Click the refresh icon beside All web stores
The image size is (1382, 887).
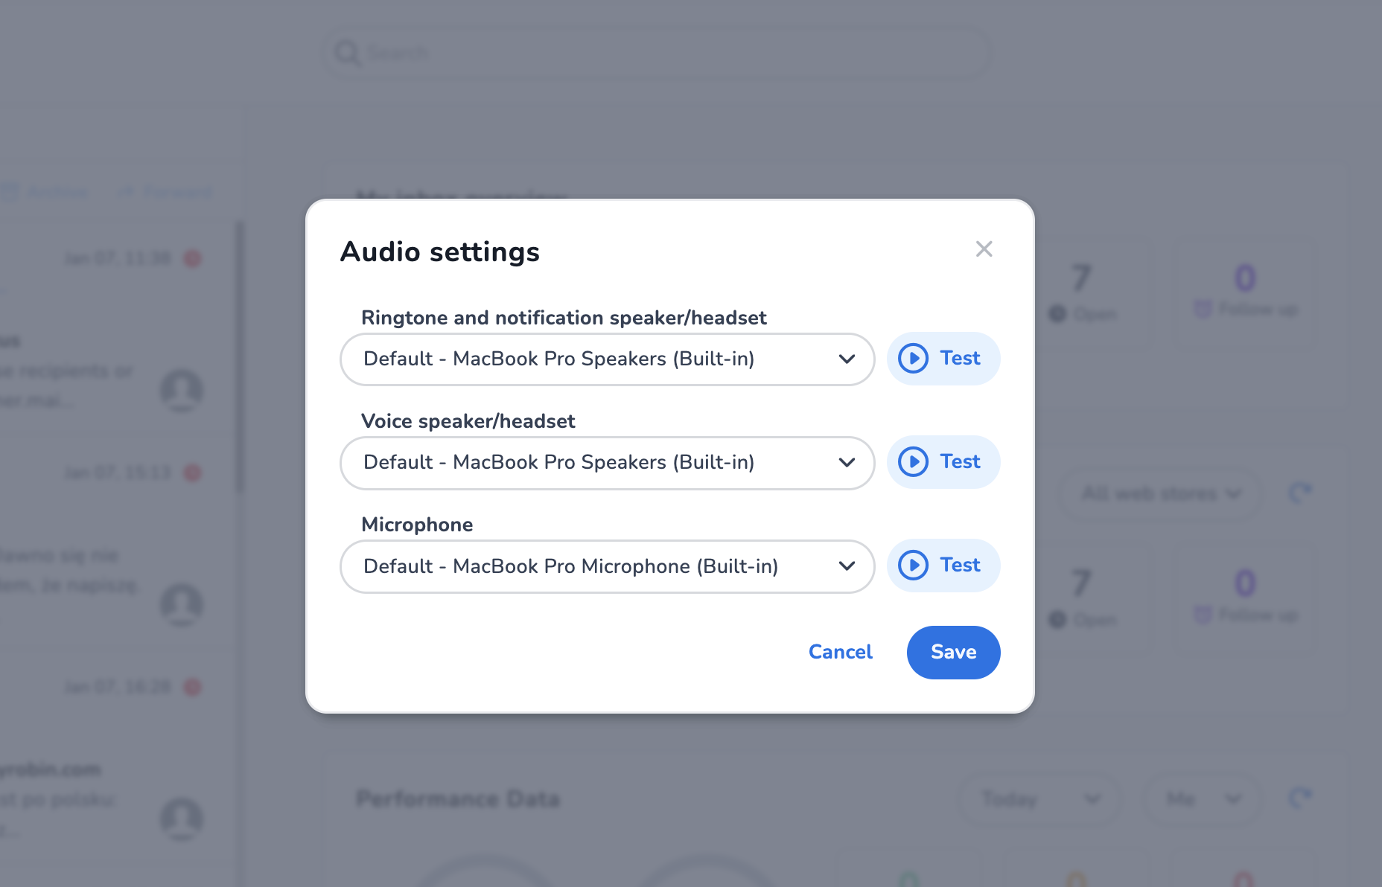coord(1300,493)
